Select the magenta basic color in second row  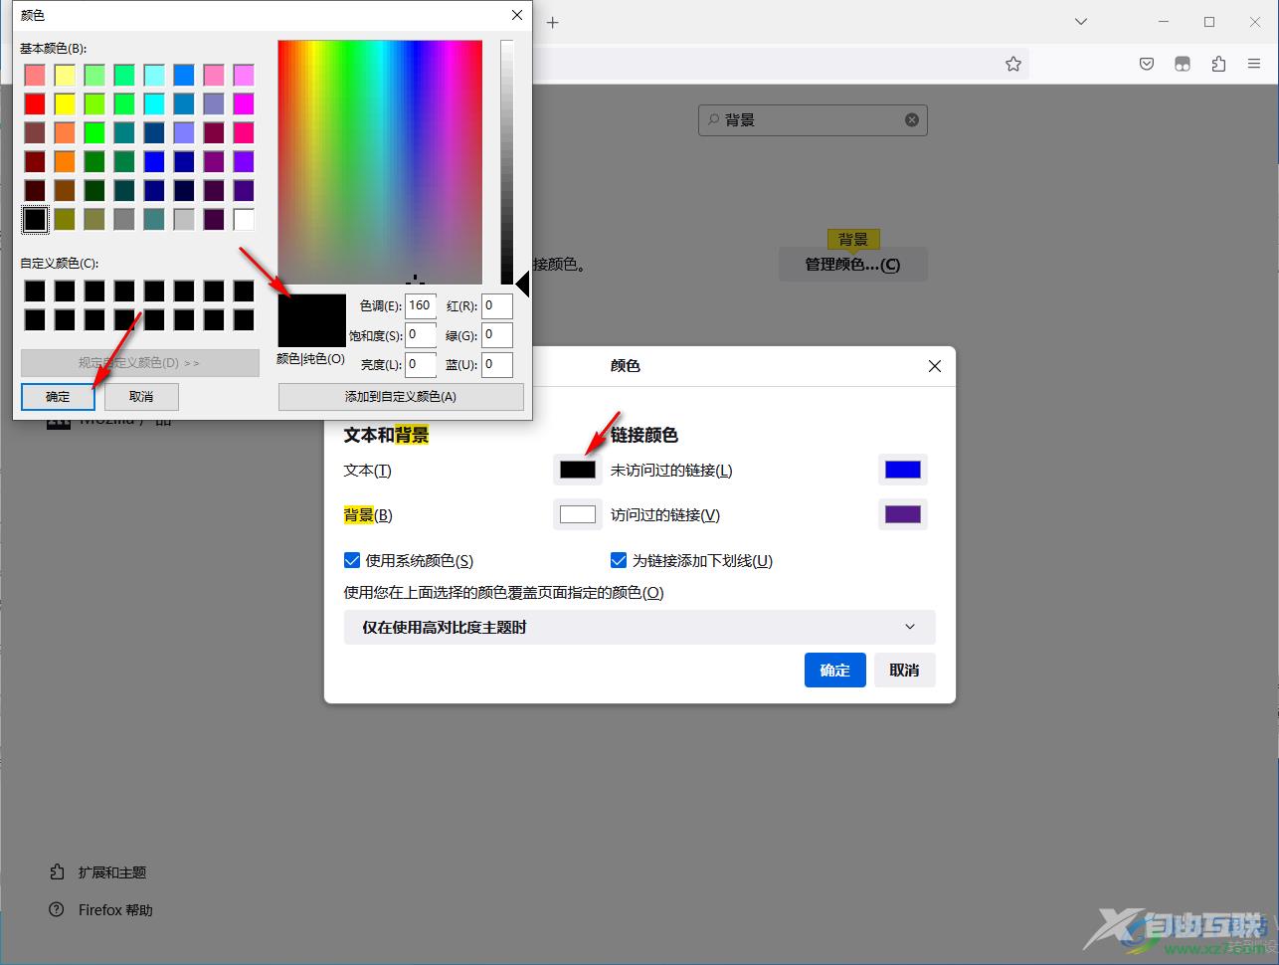(x=244, y=103)
